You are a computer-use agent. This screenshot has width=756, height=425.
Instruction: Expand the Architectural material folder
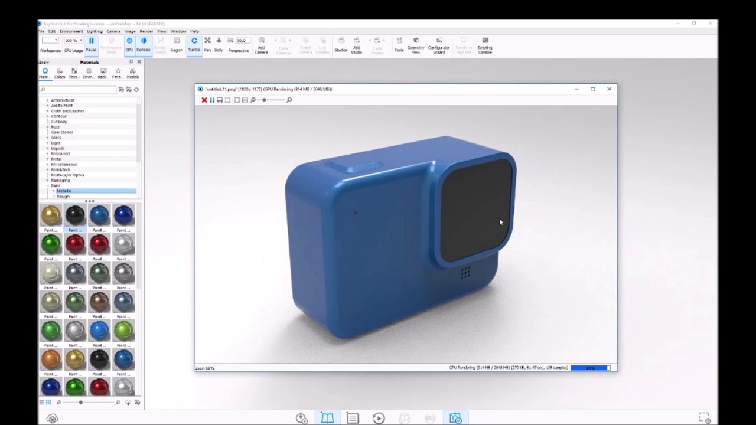(47, 100)
